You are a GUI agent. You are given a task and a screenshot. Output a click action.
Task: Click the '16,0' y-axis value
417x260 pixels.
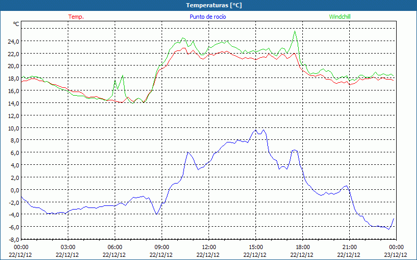14,91
